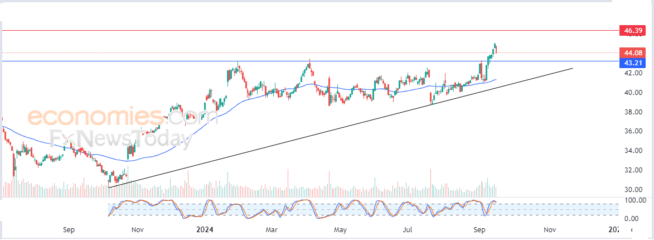Click the blue 43.21 price label
This screenshot has height=240, width=654.
(x=633, y=63)
